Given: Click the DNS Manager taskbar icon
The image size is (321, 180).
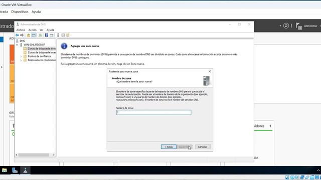Looking at the screenshot, I should pos(25,170).
